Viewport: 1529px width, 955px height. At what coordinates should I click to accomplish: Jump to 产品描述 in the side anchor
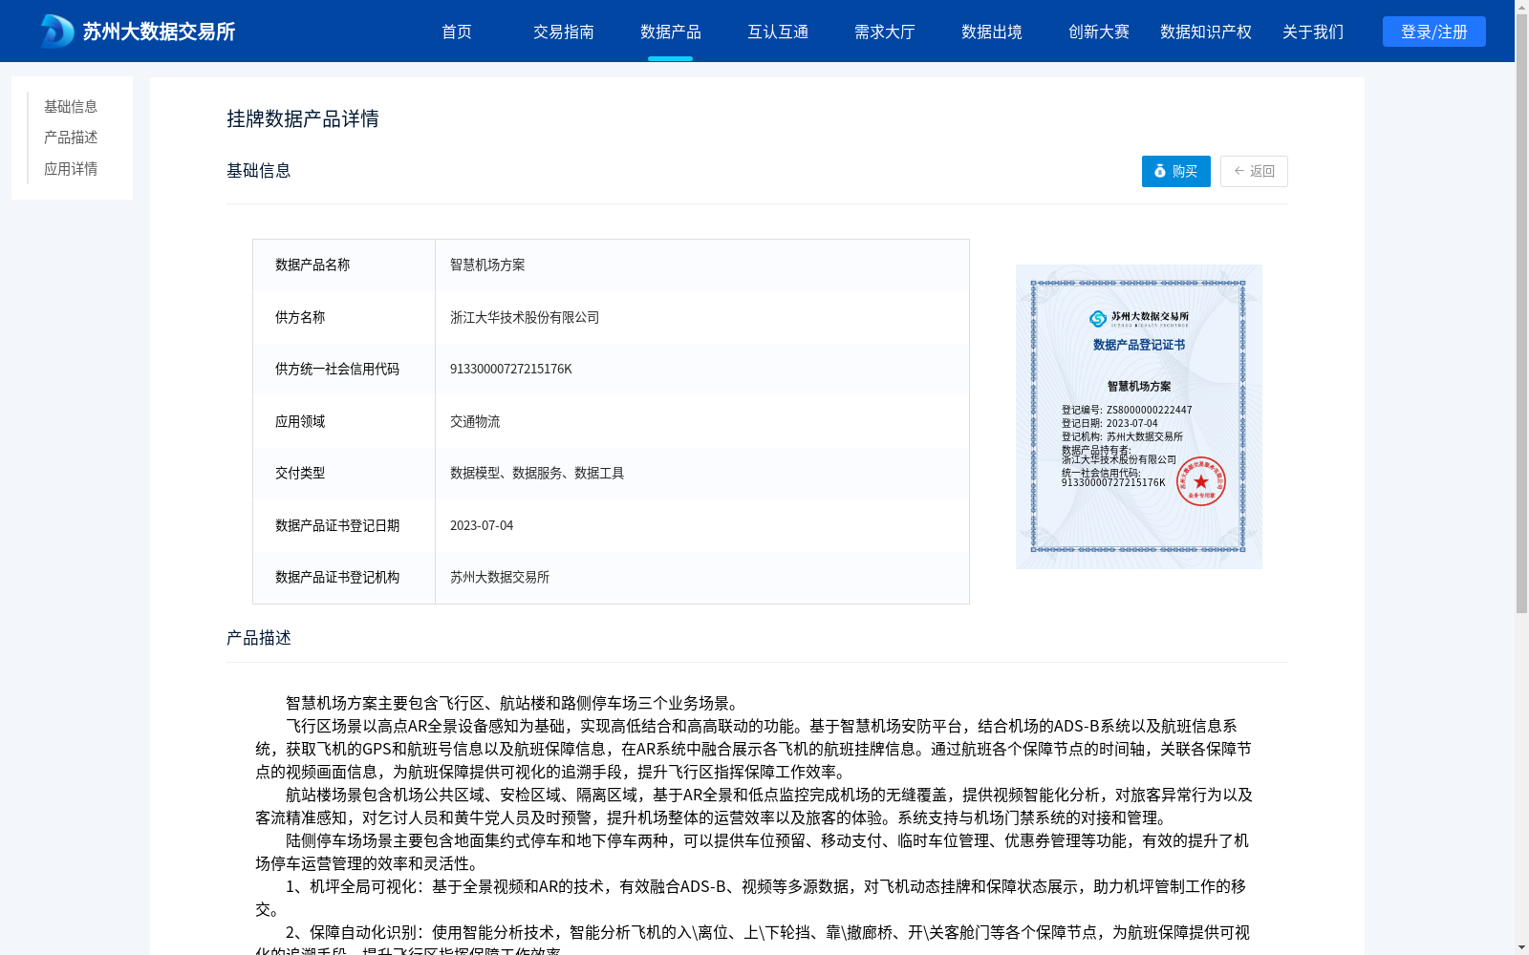click(x=71, y=138)
